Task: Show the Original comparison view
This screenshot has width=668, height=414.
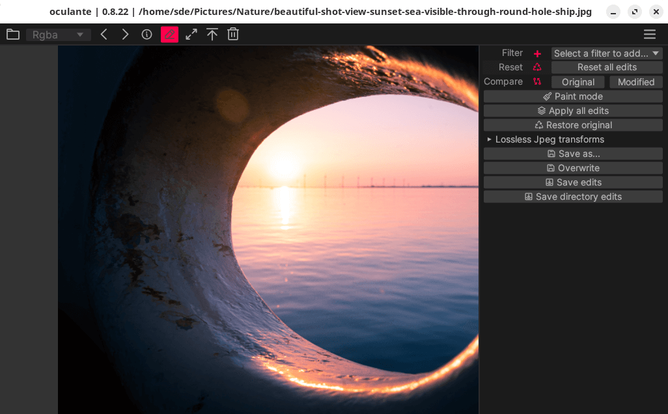Action: (x=578, y=82)
